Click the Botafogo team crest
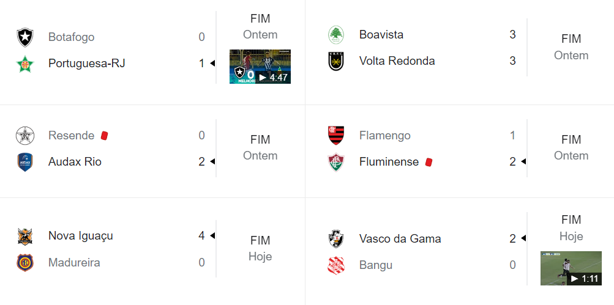 [25, 37]
